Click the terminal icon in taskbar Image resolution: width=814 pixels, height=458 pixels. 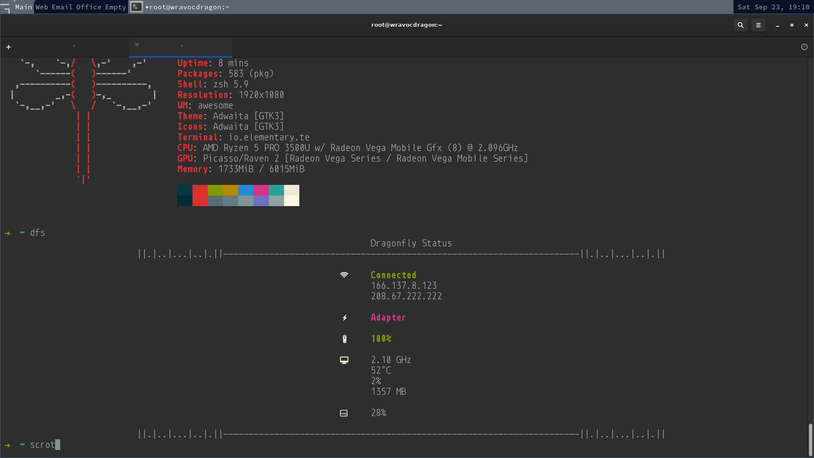click(136, 7)
